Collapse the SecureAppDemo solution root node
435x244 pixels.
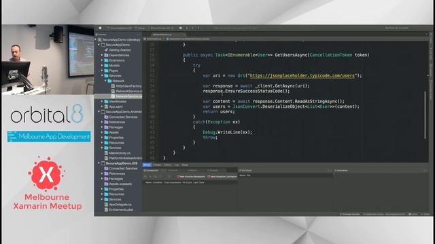pyautogui.click(x=96, y=40)
